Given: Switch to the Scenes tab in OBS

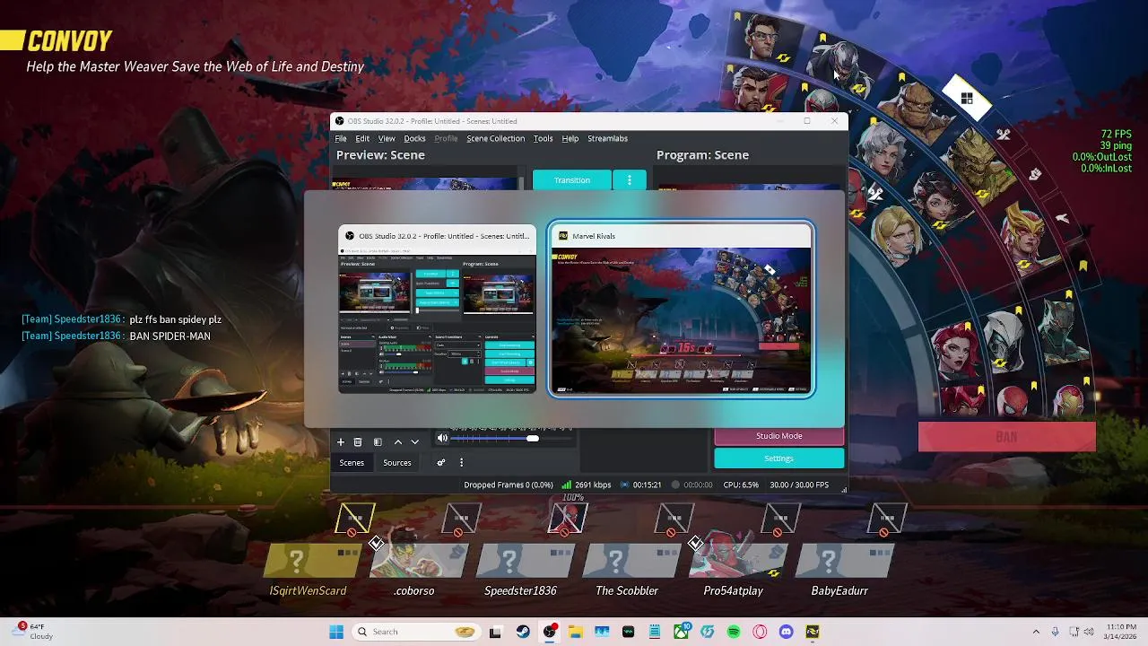Looking at the screenshot, I should tap(352, 463).
